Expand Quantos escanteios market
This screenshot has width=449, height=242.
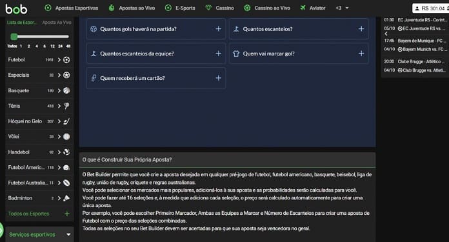[x=299, y=28]
